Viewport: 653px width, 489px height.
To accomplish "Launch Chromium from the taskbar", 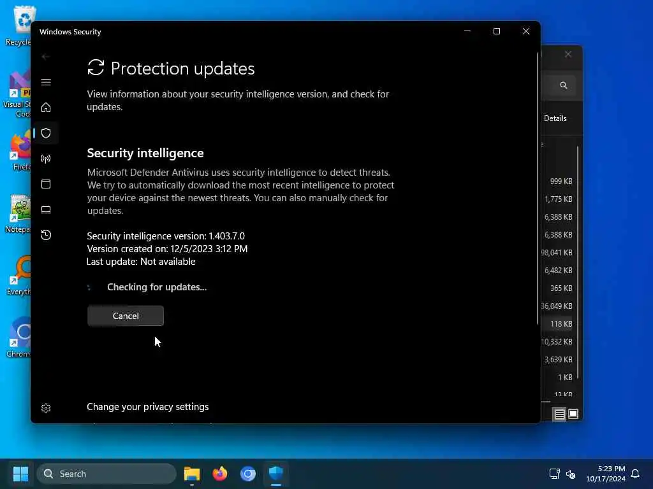I will (248, 474).
